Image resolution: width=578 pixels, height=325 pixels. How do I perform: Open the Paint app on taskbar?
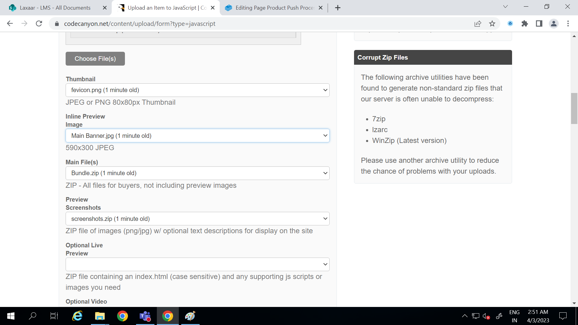(x=190, y=316)
